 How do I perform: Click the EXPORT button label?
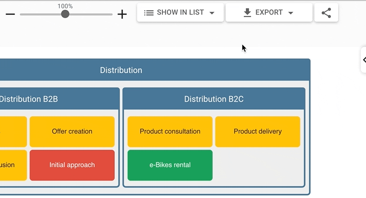tap(269, 12)
